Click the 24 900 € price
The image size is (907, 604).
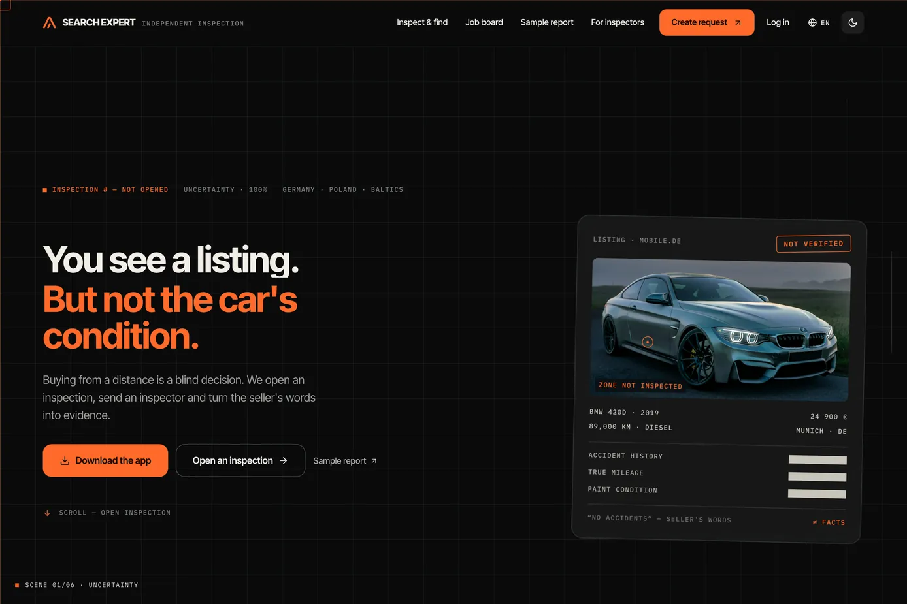coord(829,417)
